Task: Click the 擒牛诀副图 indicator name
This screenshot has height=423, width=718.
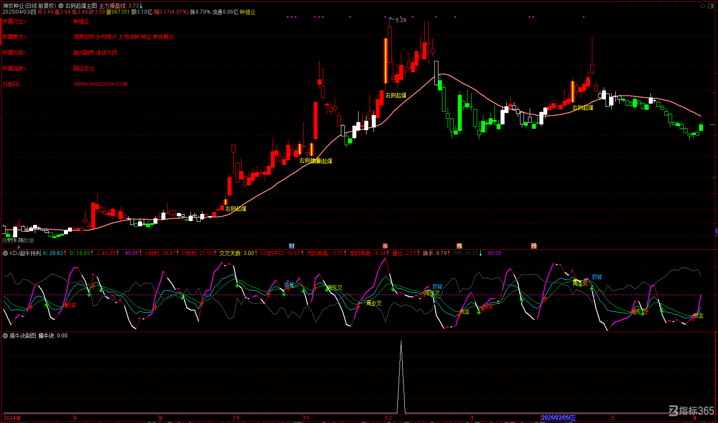Action: point(22,336)
